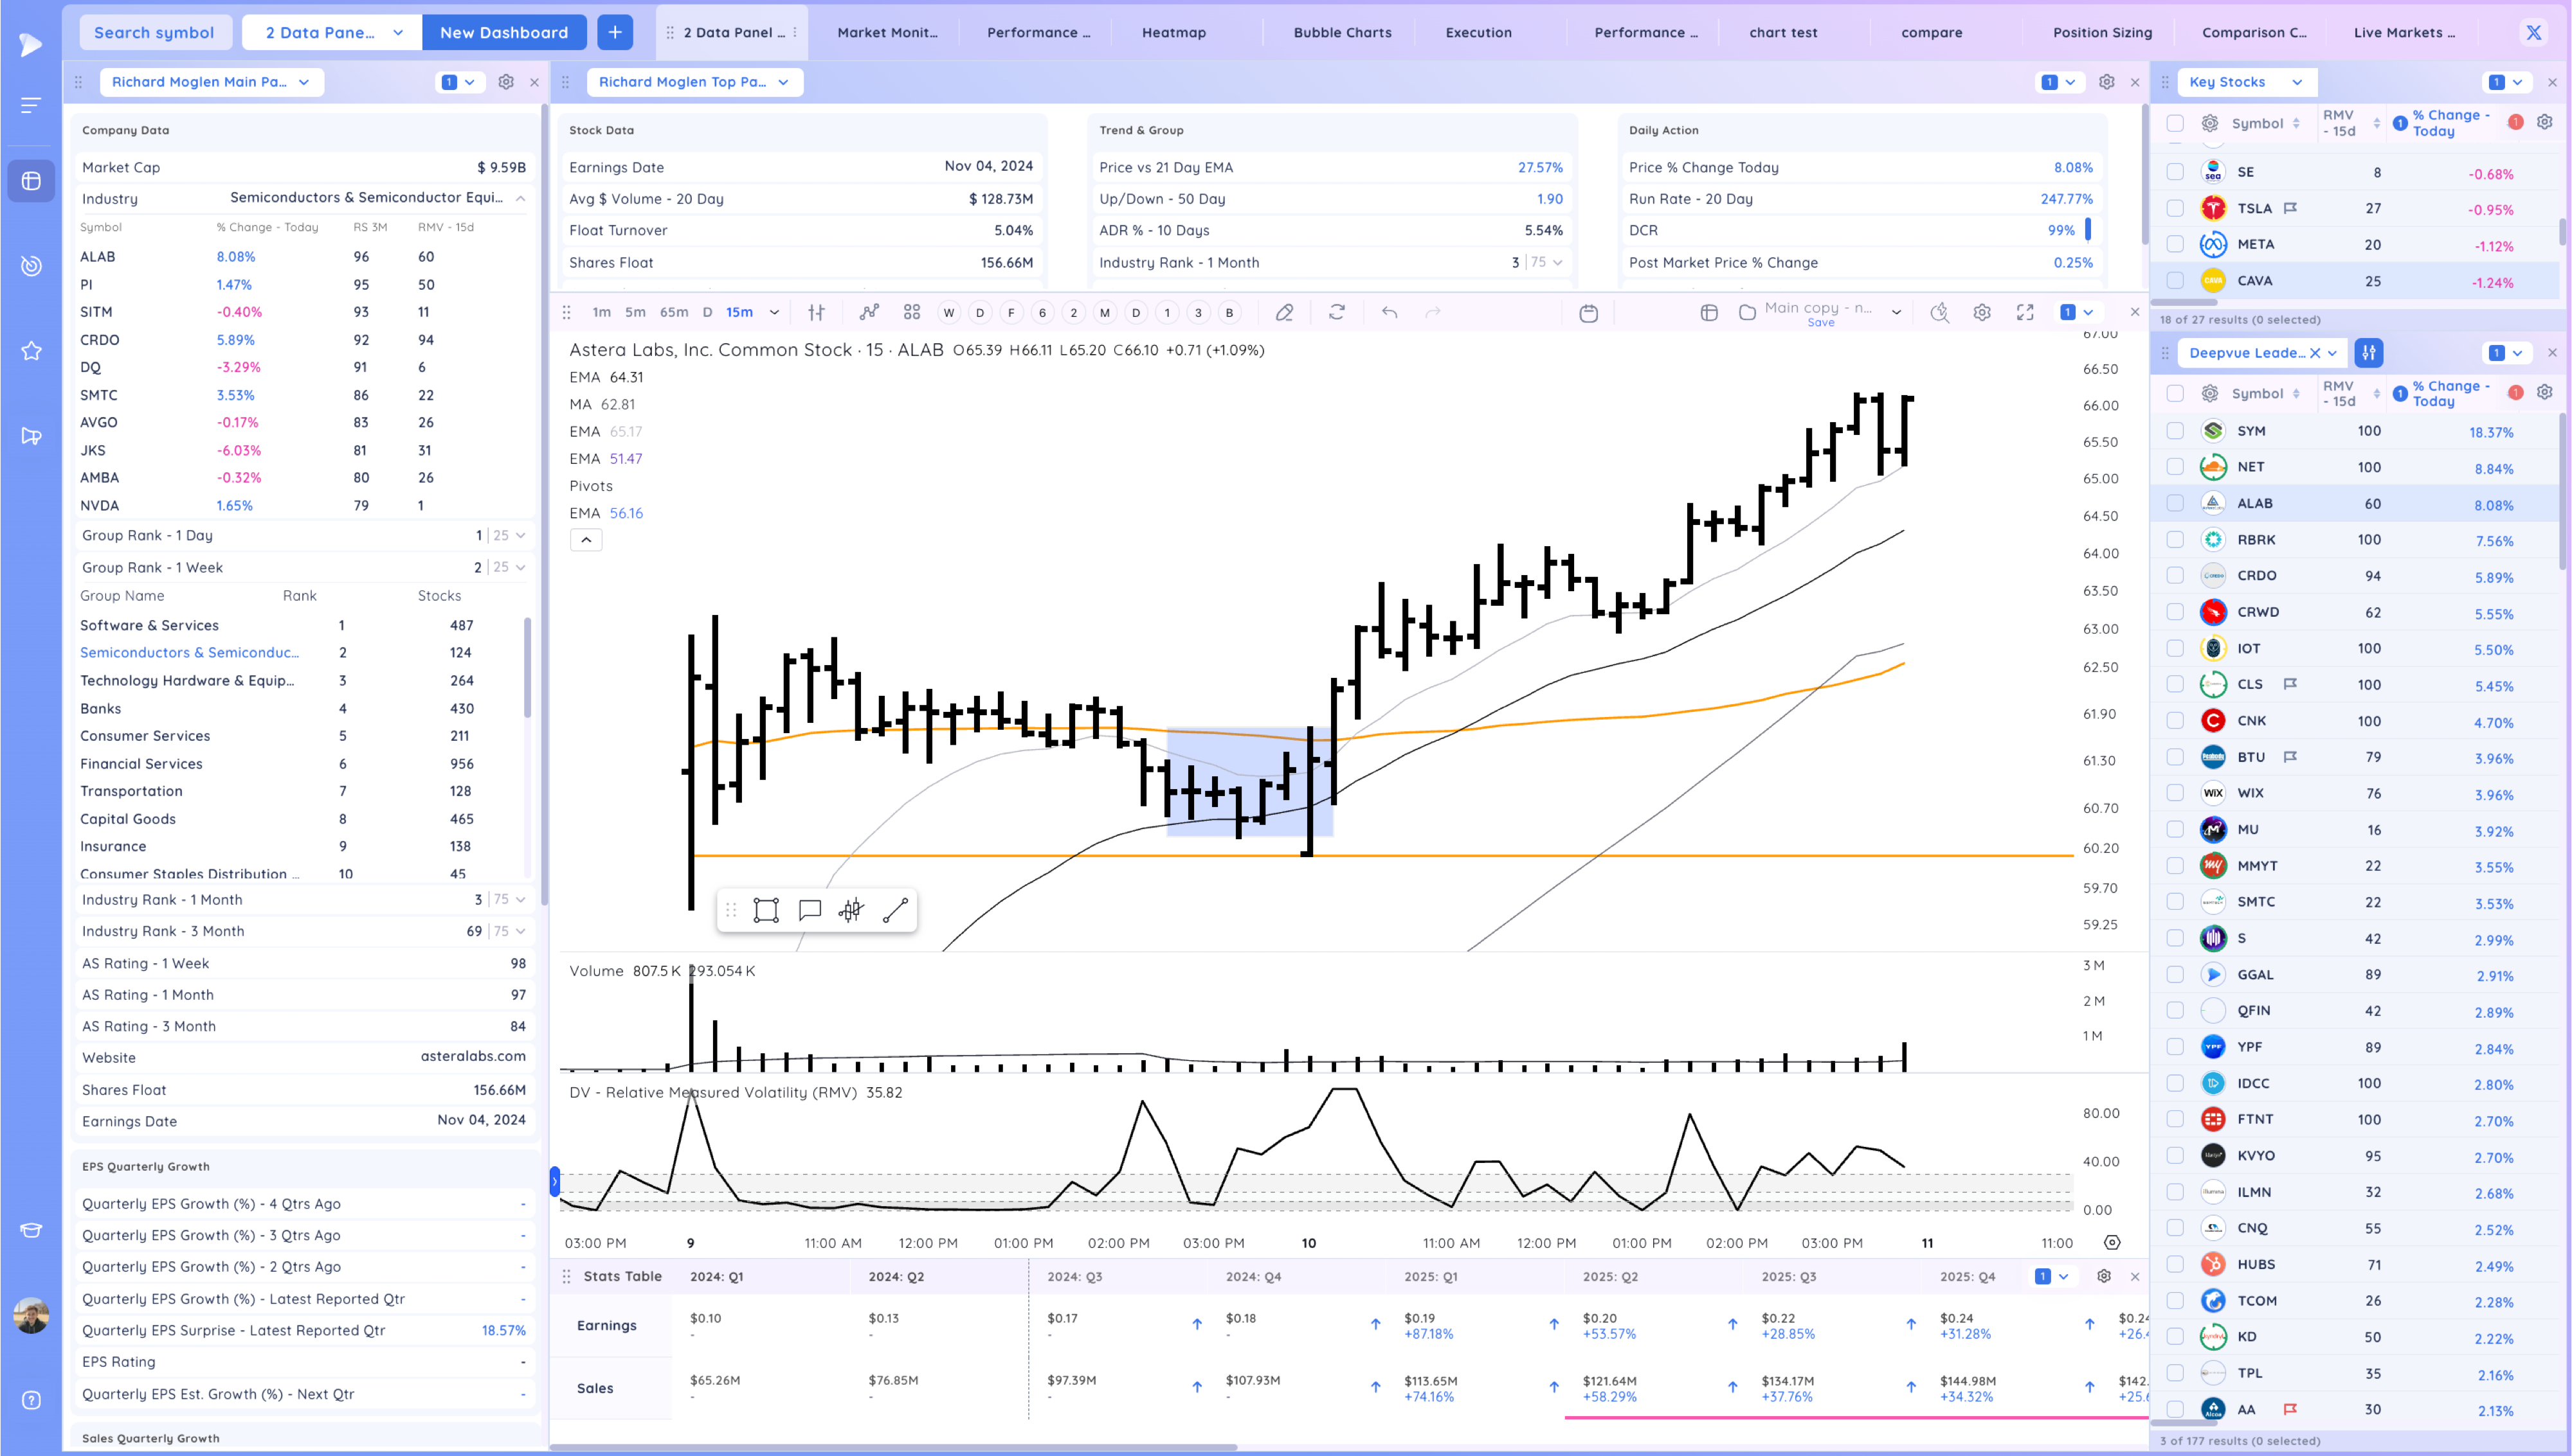The image size is (2572, 1456).
Task: Open the Richard Moglen Main Panel dropdown
Action: coord(211,82)
